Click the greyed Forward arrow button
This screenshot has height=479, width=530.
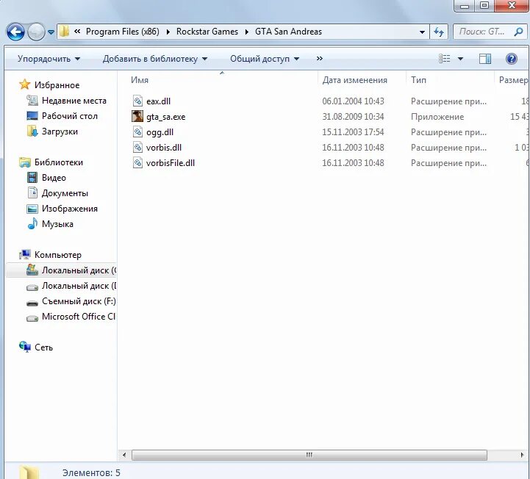pos(36,32)
